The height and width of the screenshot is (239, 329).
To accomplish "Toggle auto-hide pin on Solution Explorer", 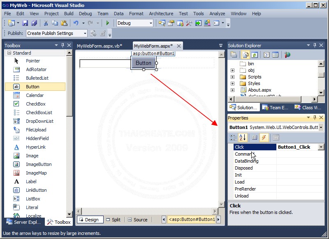I will [315, 45].
